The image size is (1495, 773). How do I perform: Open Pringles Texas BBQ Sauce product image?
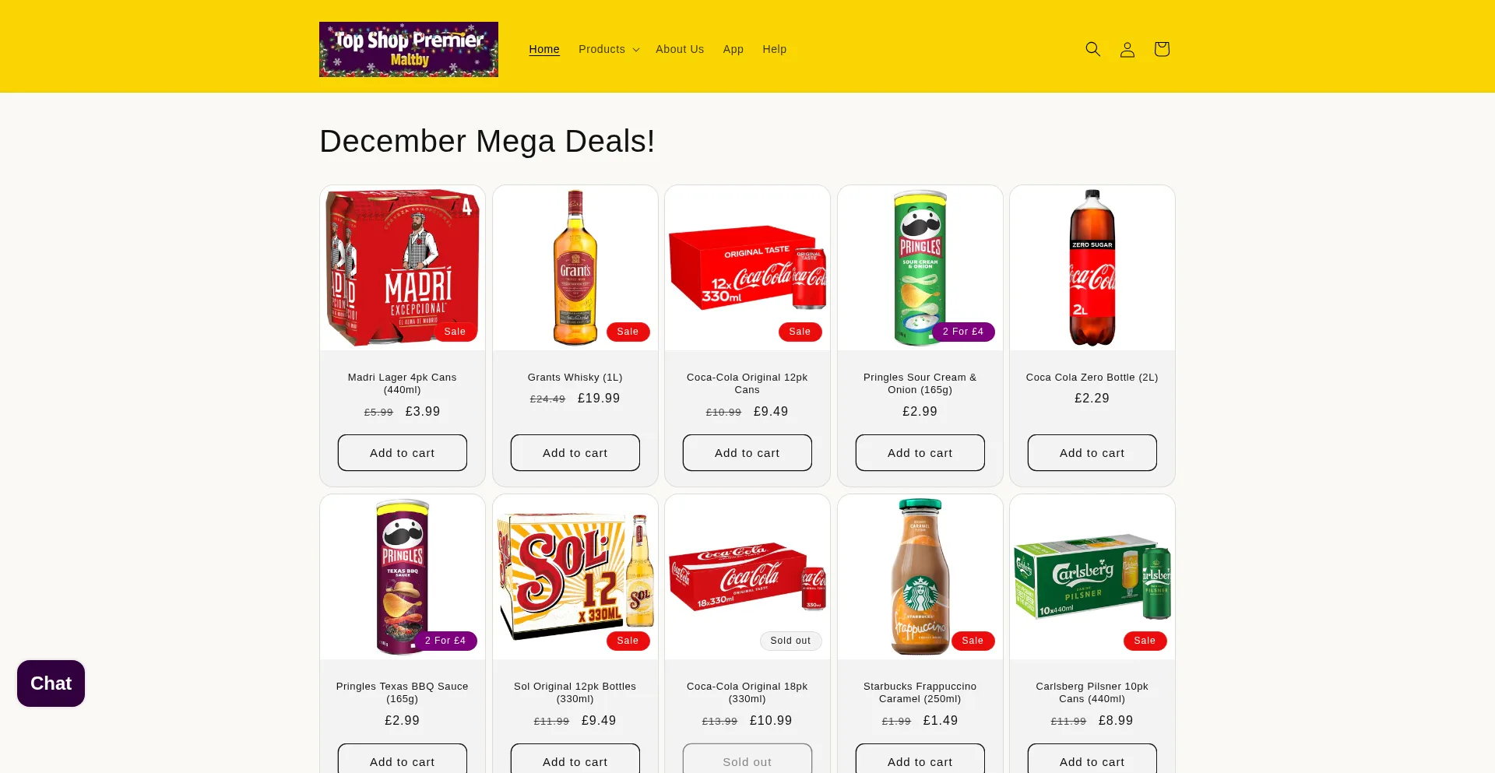click(x=403, y=577)
